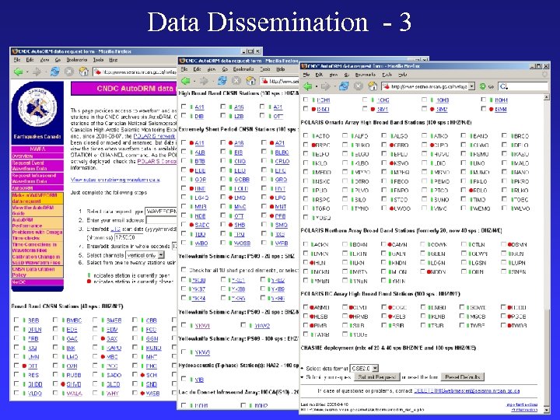Image resolution: width=560 pixels, height=420 pixels.
Task: Click the Reset Defaults button
Action: pyautogui.click(x=463, y=377)
